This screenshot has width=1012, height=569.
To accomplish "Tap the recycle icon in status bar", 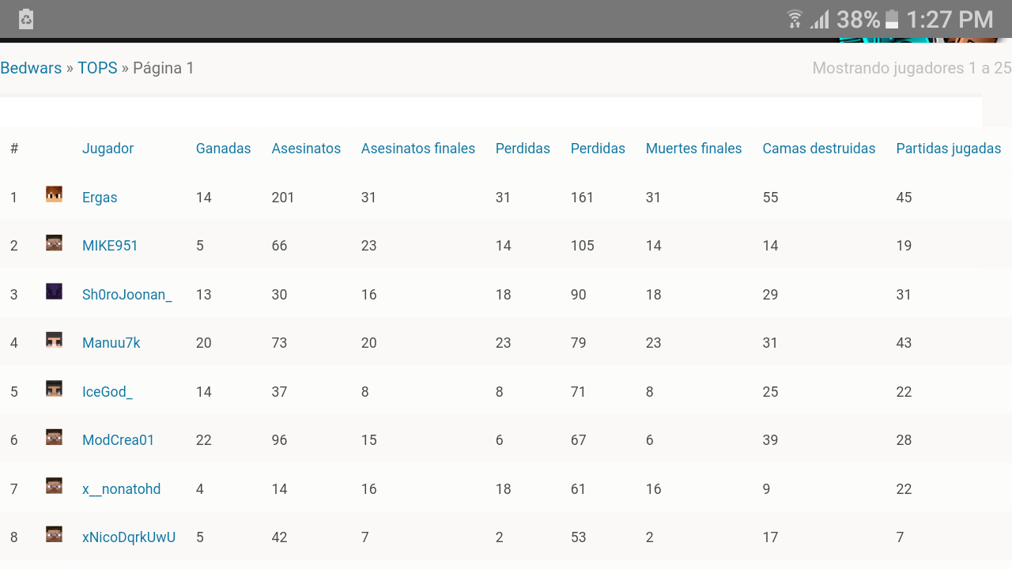I will 26,19.
